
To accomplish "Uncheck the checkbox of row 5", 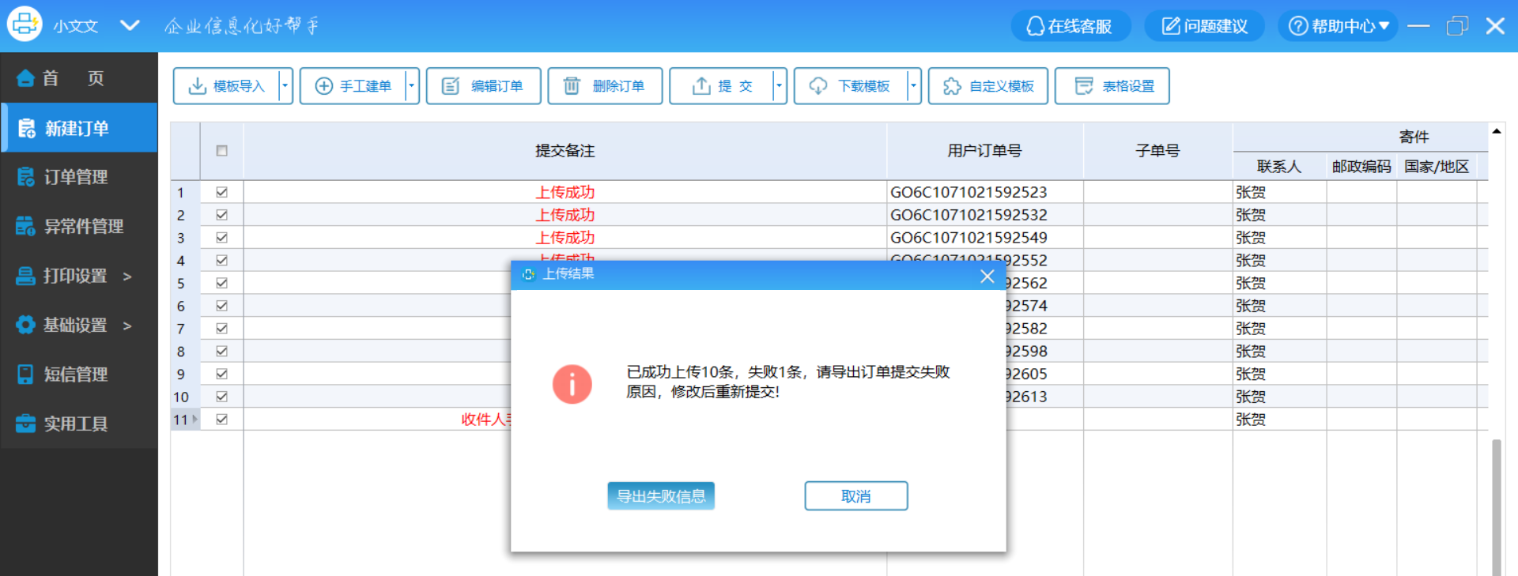I will pyautogui.click(x=222, y=283).
